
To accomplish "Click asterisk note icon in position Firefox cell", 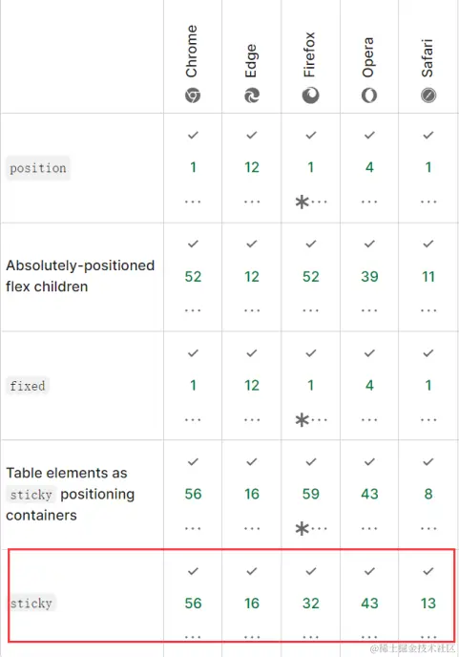I will tap(302, 201).
